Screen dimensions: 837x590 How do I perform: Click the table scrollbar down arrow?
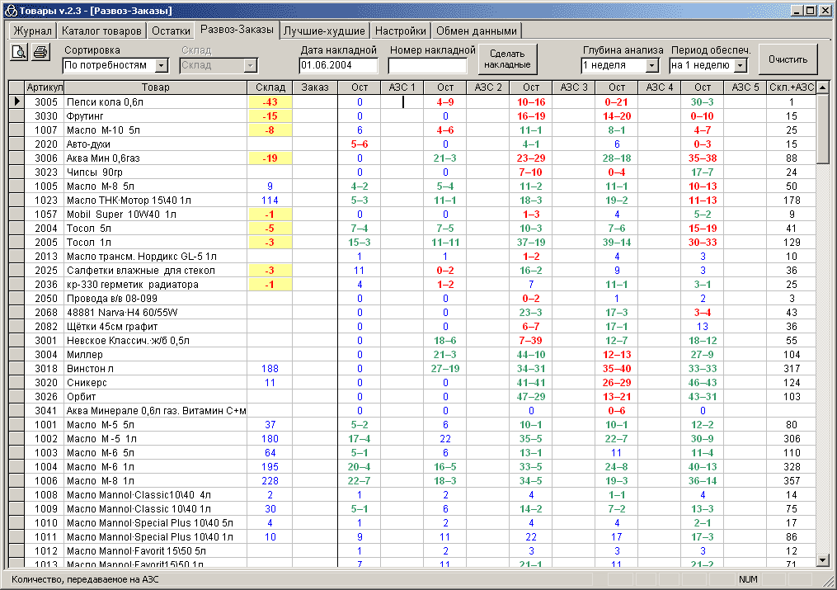[822, 560]
